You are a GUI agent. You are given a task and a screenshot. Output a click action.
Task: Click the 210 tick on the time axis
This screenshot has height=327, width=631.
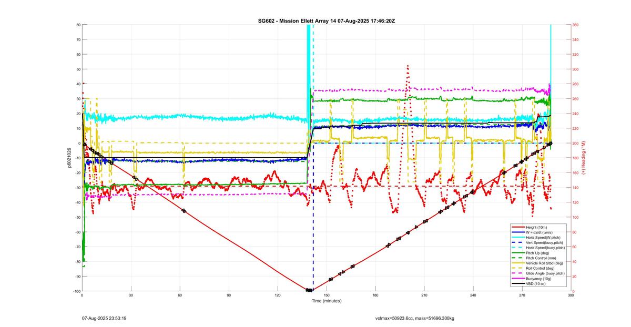click(x=424, y=295)
